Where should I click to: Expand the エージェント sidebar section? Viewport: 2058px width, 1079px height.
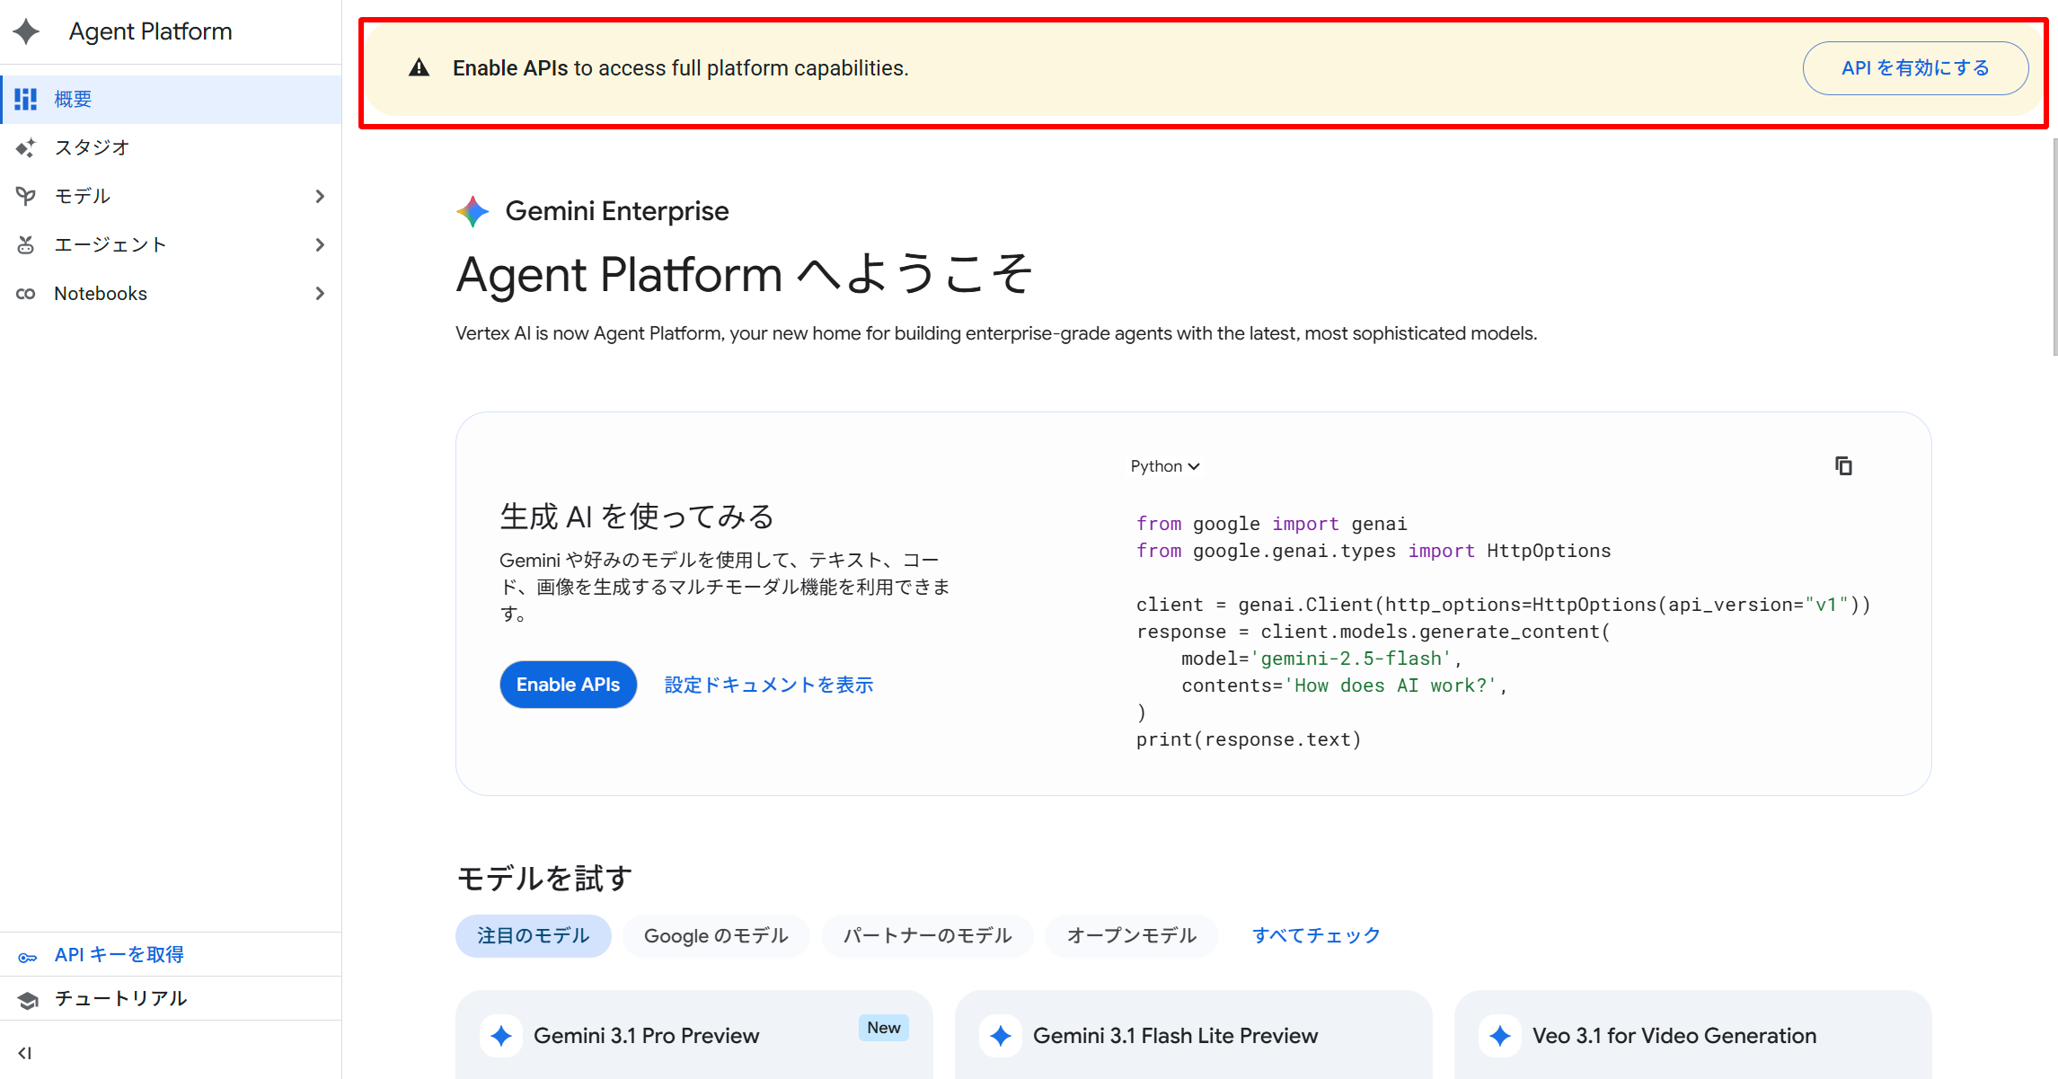[x=320, y=244]
